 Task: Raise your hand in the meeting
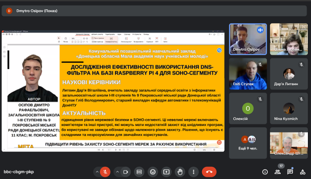[x=179, y=171]
